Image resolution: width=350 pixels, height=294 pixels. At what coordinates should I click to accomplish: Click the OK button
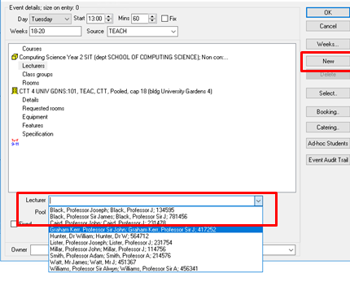[x=328, y=12]
